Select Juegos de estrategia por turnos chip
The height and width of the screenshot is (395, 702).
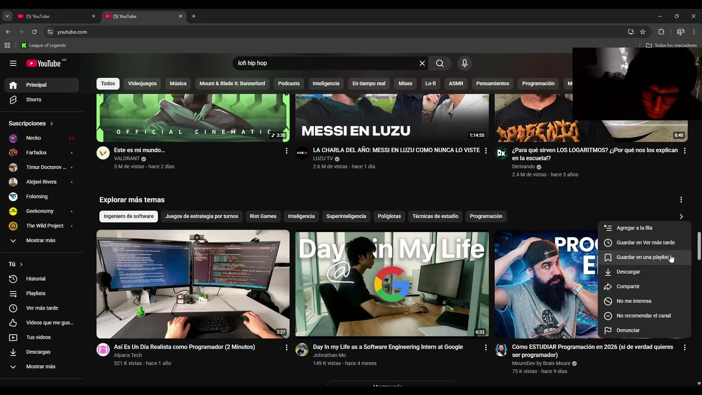[202, 216]
